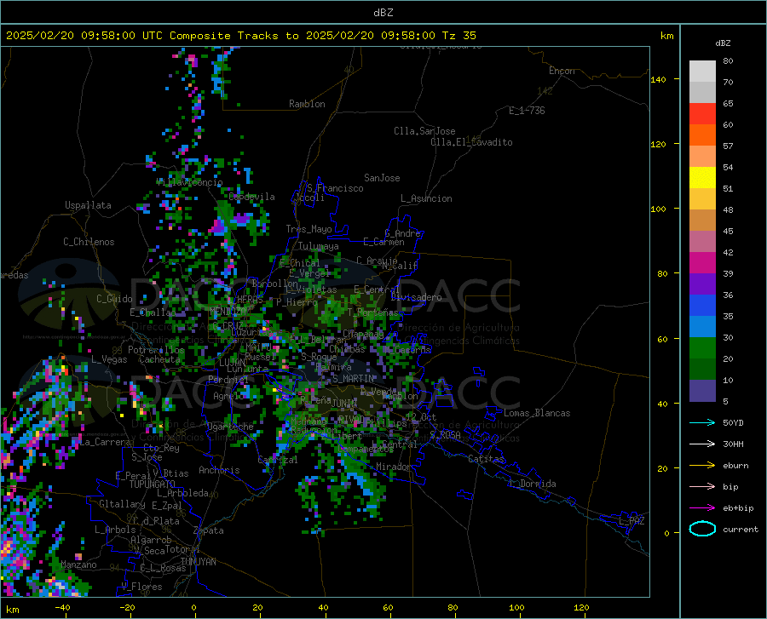Click the L_Dormida map label
The width and height of the screenshot is (767, 619).
533,484
